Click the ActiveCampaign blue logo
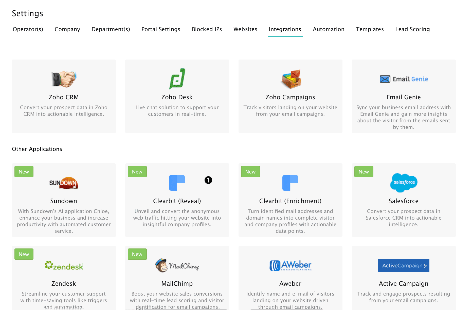This screenshot has width=472, height=310. click(404, 265)
